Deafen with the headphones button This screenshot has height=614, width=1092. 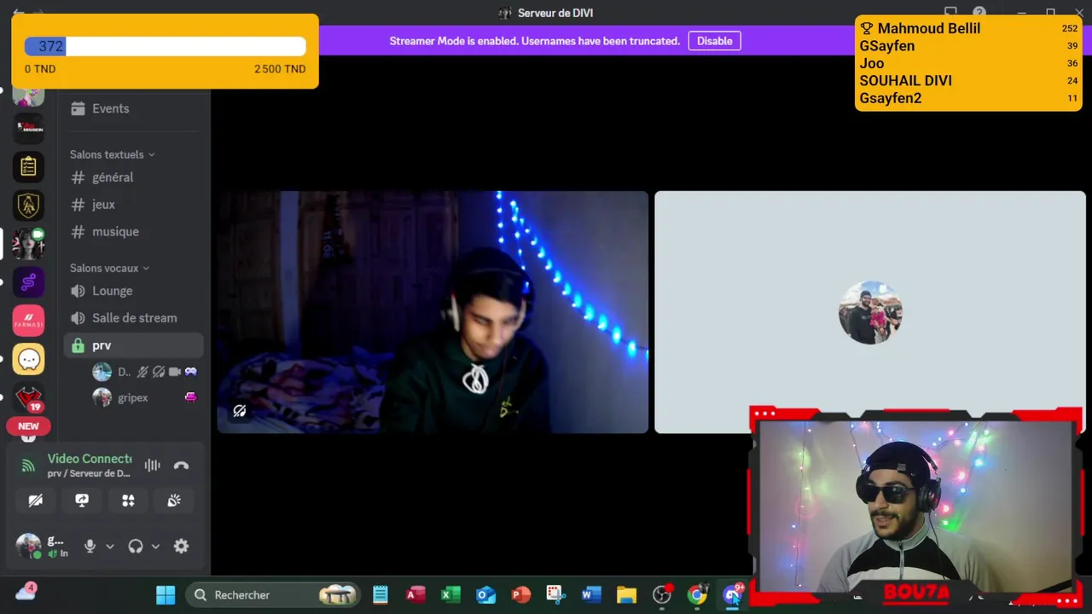coord(136,547)
